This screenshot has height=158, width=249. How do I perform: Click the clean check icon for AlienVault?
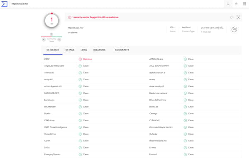pyautogui.click(x=80, y=73)
